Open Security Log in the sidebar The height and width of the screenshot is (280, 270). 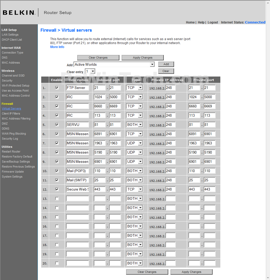point(10,139)
